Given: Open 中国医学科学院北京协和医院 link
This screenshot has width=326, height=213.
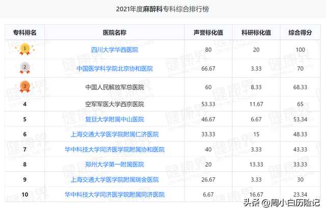Looking at the screenshot, I should click(115, 68).
